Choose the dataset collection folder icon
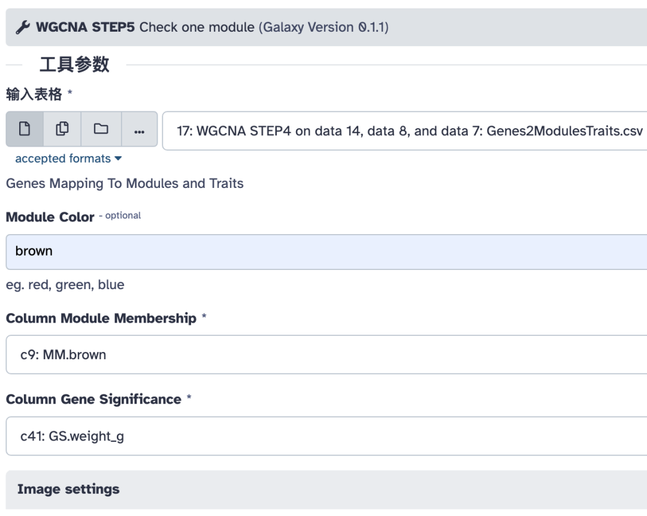The width and height of the screenshot is (647, 516). 101,129
